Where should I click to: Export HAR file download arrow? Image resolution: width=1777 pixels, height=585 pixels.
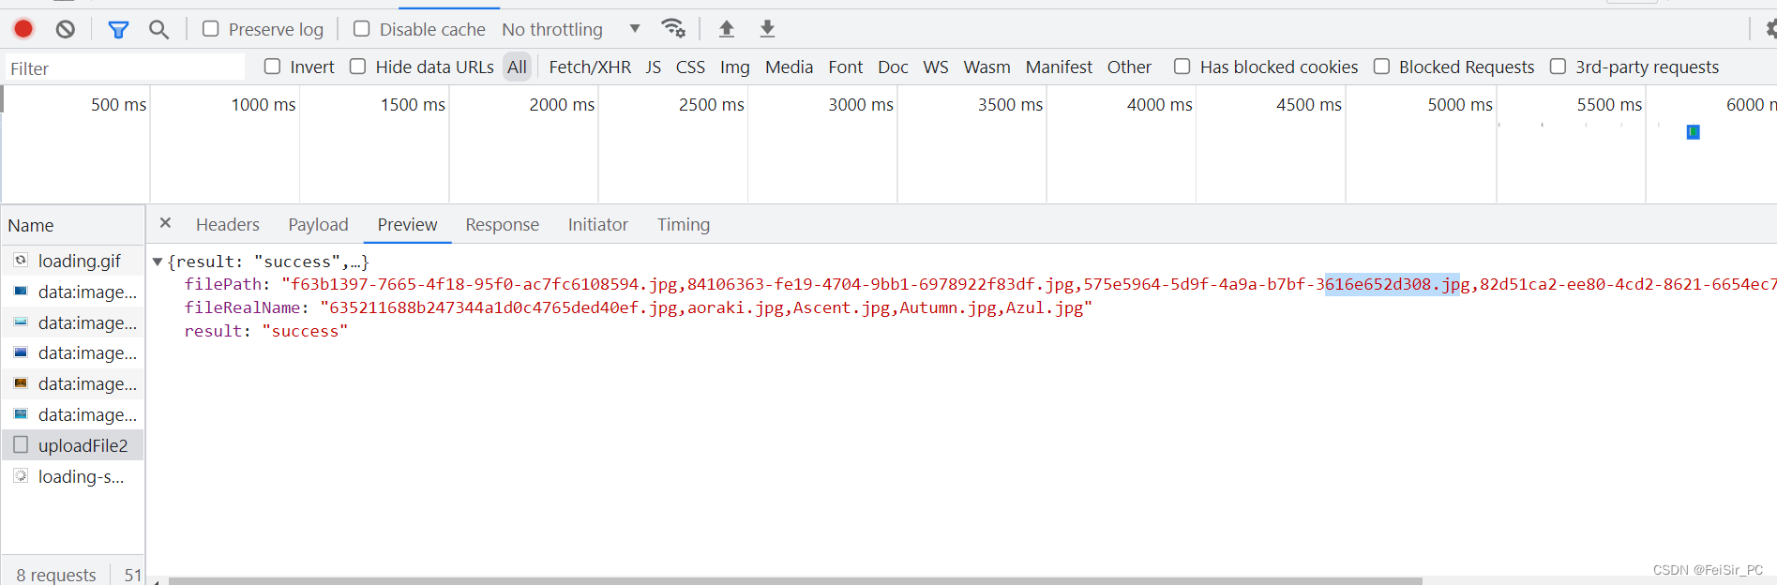[x=767, y=29]
